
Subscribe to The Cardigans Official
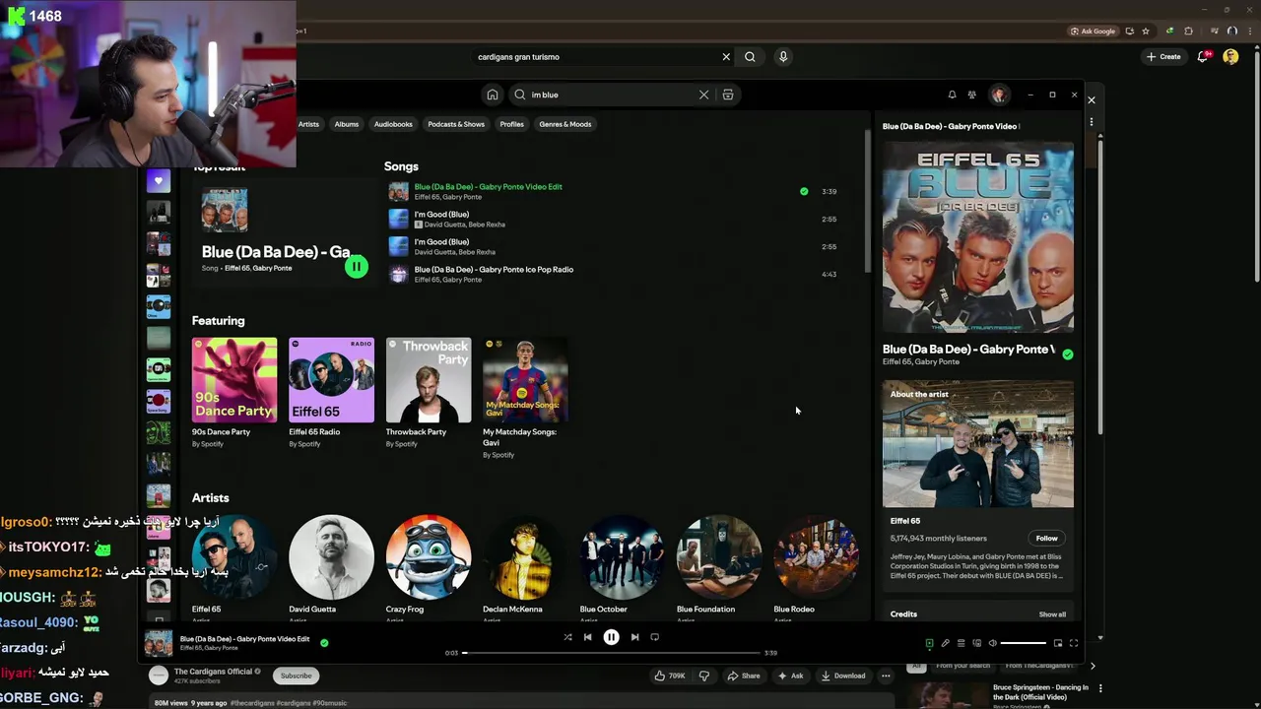tap(296, 676)
